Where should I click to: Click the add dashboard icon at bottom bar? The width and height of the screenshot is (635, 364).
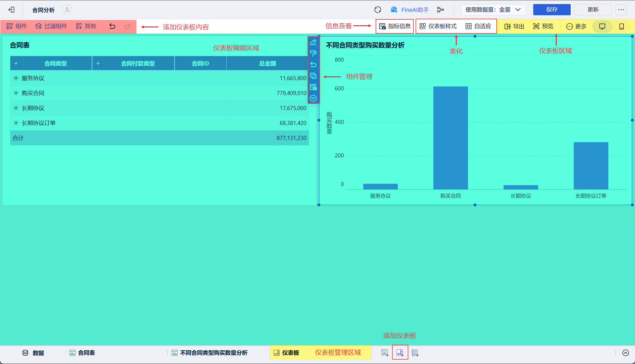click(400, 353)
